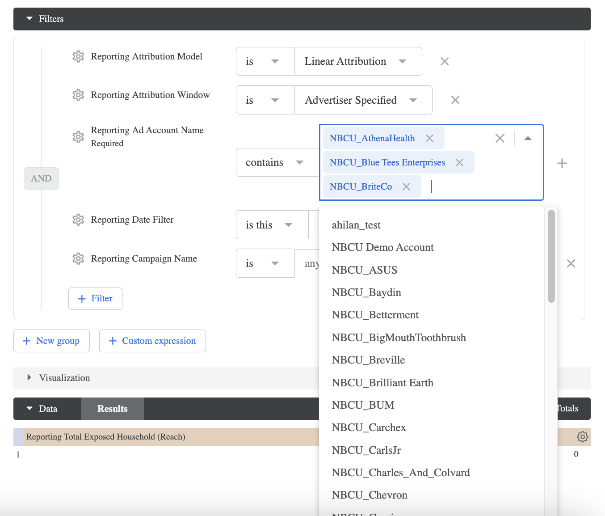Add a New group
The height and width of the screenshot is (516, 605).
point(51,341)
